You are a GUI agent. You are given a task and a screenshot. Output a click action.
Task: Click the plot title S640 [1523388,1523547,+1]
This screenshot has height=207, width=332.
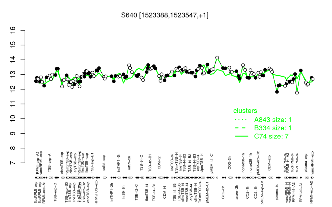pyautogui.click(x=165, y=15)
